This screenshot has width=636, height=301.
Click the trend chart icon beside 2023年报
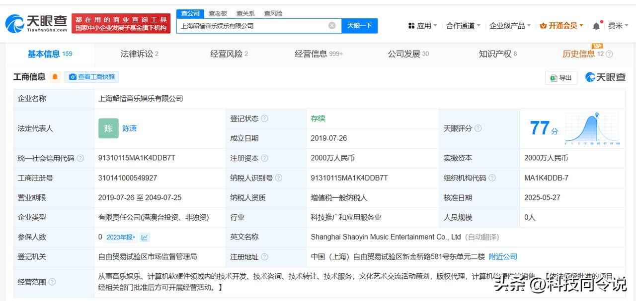pos(145,237)
